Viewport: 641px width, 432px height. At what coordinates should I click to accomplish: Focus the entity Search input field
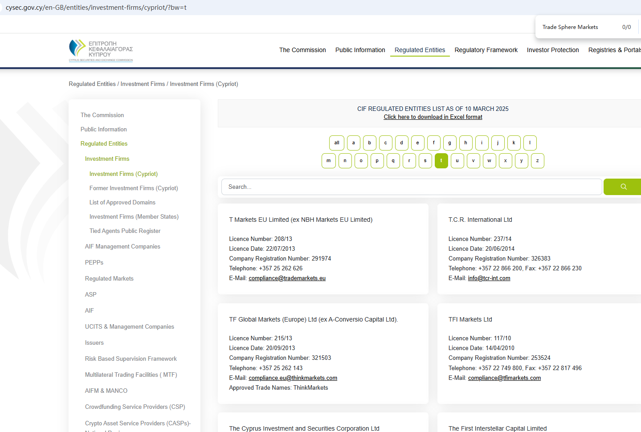pyautogui.click(x=411, y=187)
